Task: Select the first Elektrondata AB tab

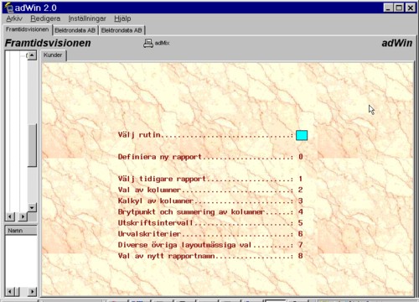Action: click(75, 30)
